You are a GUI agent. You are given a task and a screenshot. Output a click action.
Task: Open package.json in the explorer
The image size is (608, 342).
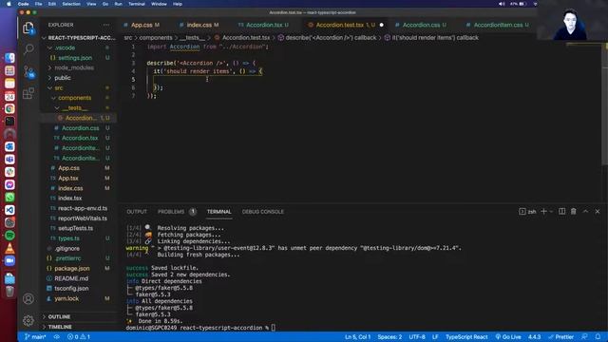(72, 268)
